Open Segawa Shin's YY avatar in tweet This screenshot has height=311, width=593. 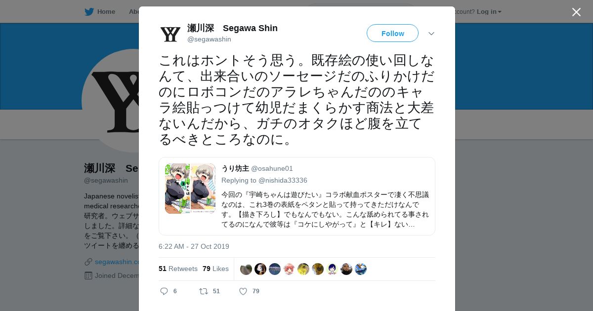coord(170,34)
